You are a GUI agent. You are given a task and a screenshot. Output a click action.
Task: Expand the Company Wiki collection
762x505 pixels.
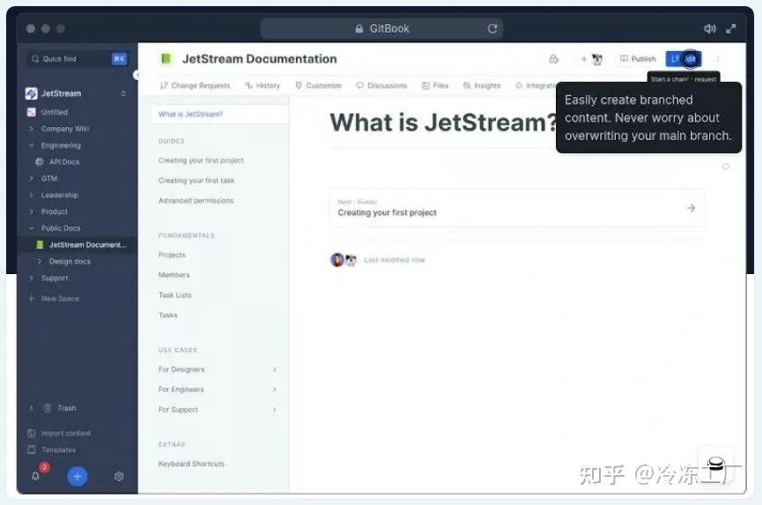click(x=32, y=129)
